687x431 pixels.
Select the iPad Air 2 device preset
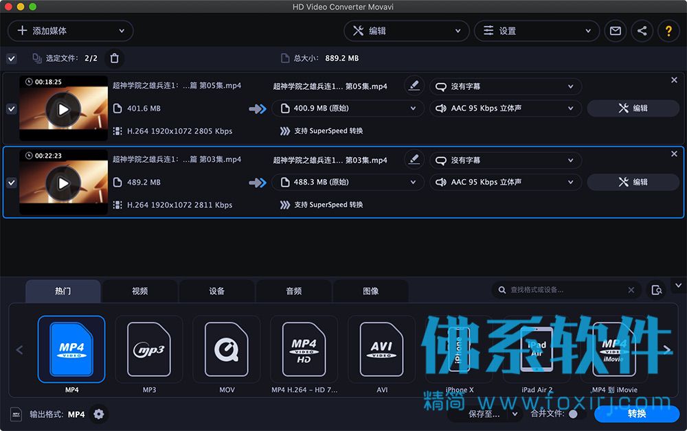tap(537, 349)
